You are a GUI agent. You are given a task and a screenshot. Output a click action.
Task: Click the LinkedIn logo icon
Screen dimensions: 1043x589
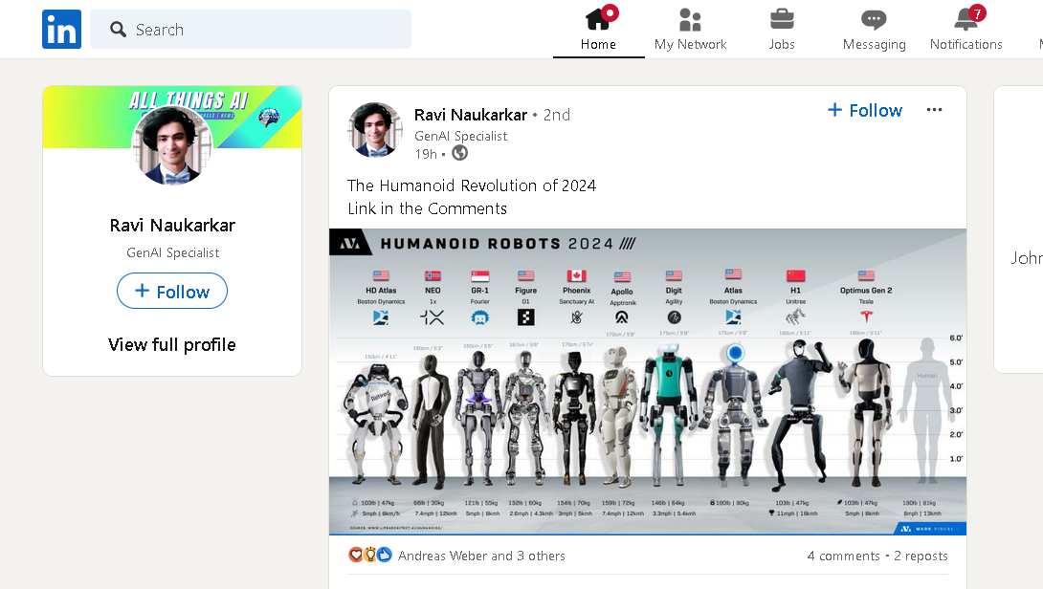click(x=61, y=30)
